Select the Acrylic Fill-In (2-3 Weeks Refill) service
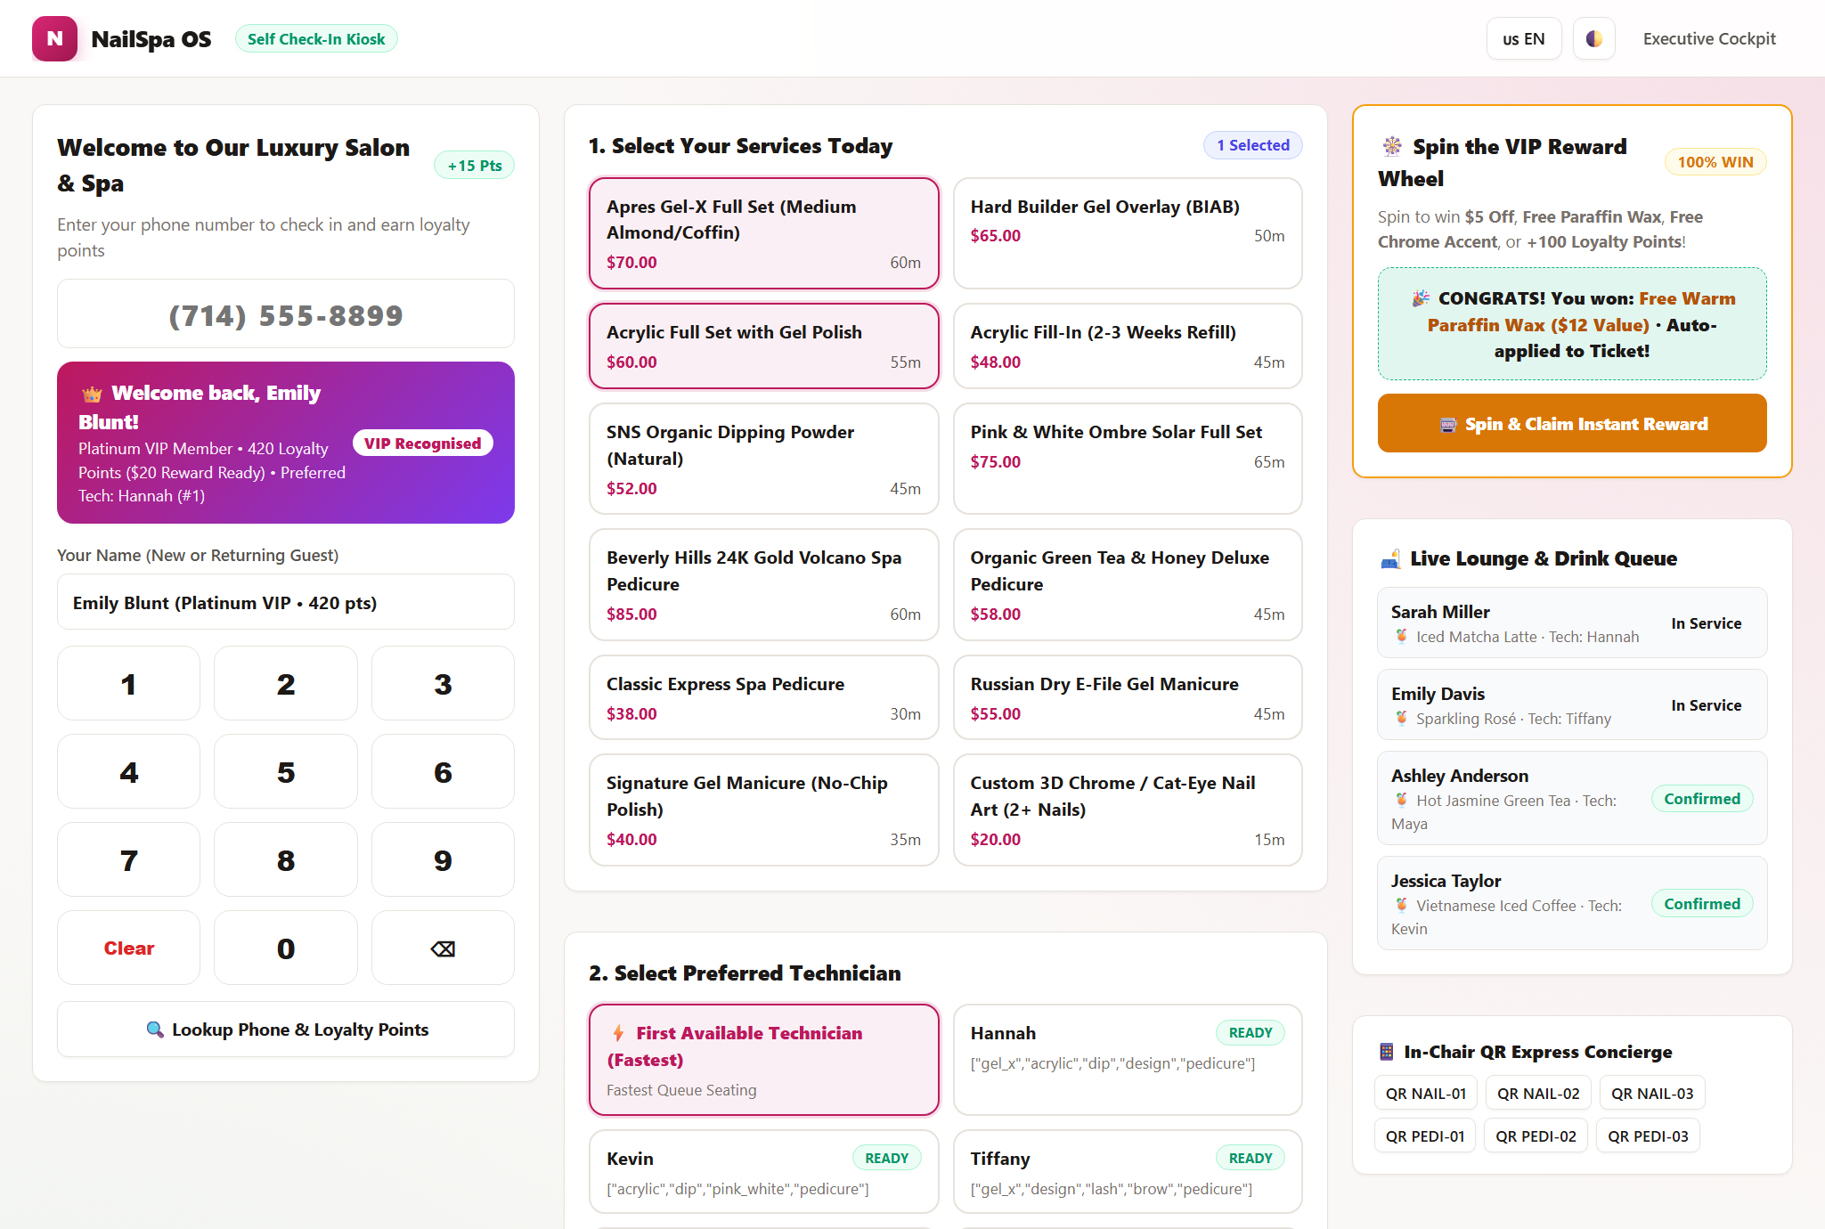Screen dimensions: 1825x1229 1128,346
